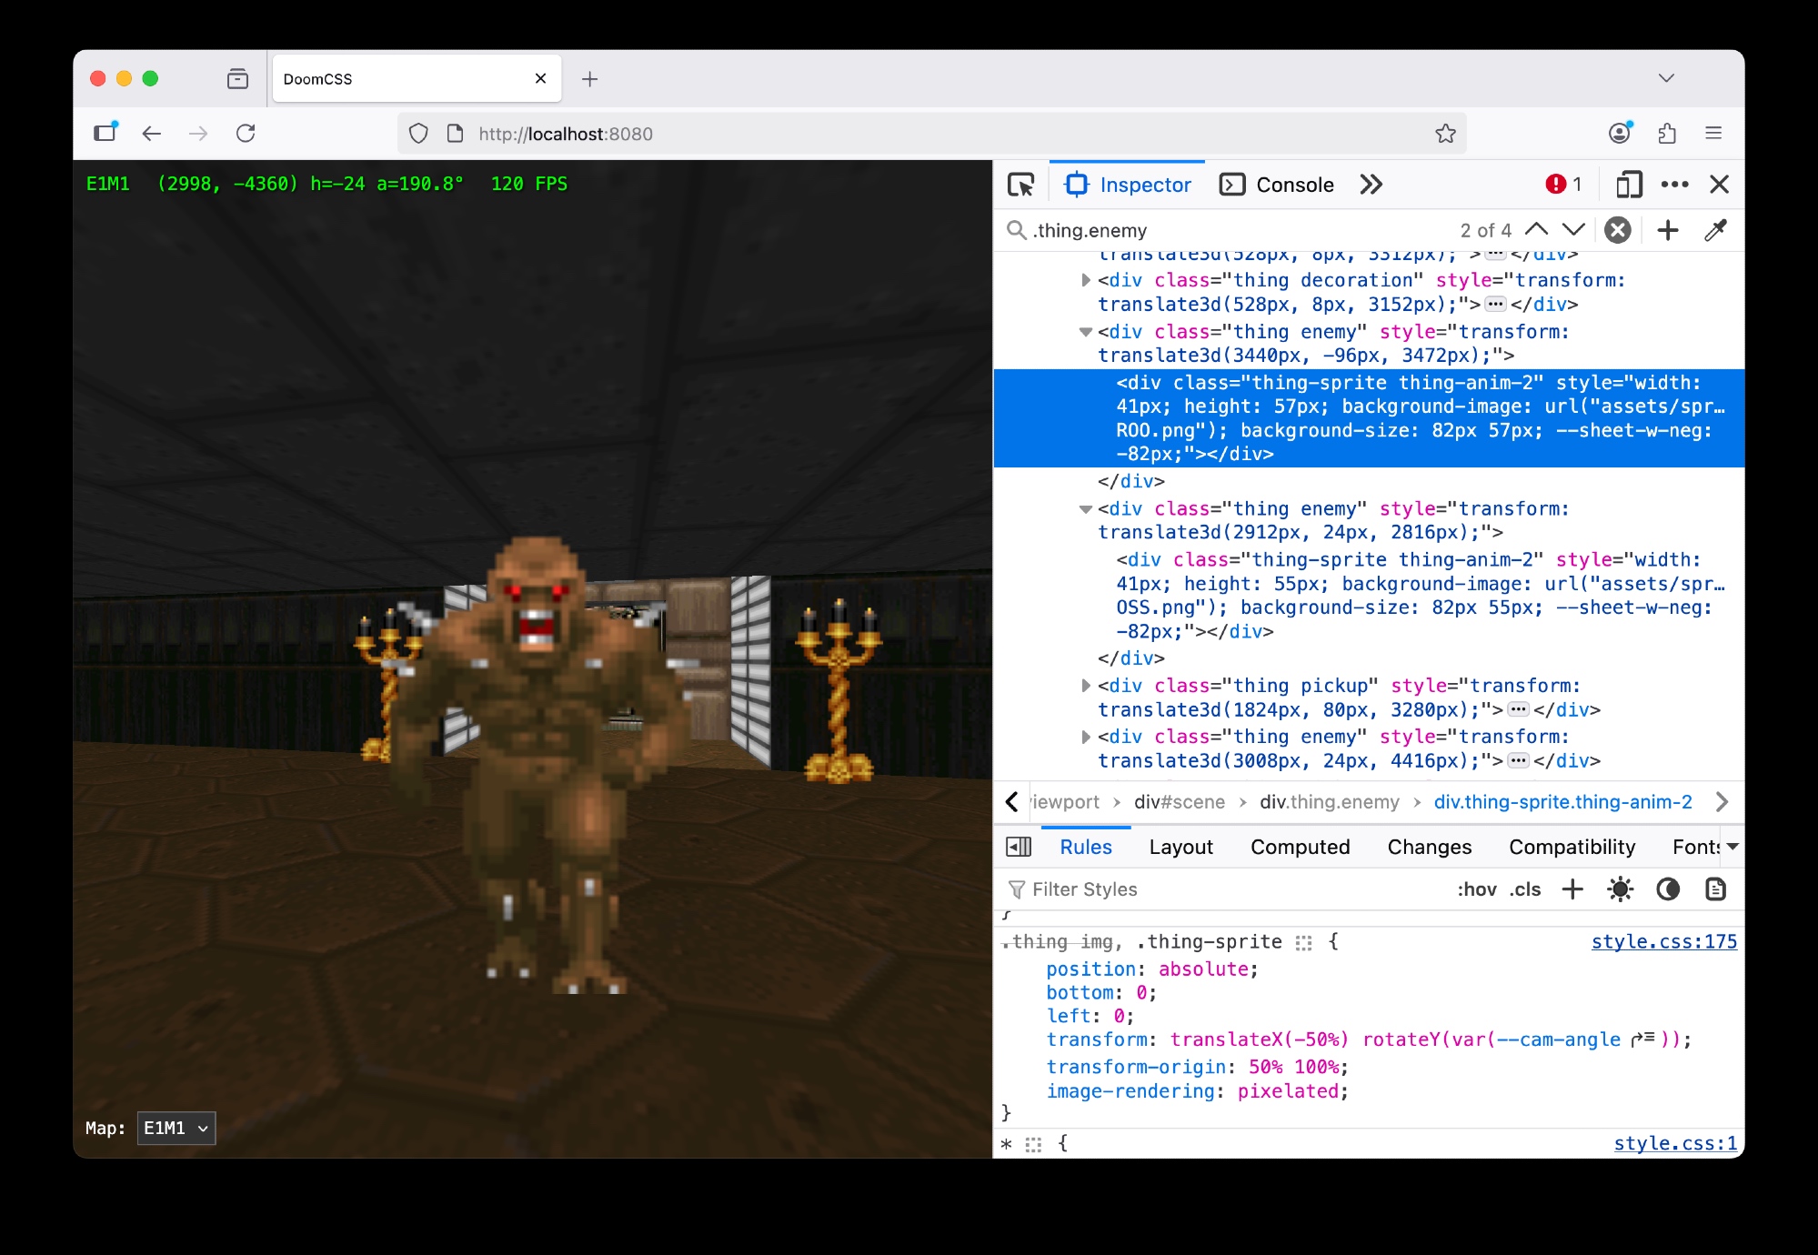Open the E1M1 map dropdown
This screenshot has width=1818, height=1255.
[x=176, y=1128]
